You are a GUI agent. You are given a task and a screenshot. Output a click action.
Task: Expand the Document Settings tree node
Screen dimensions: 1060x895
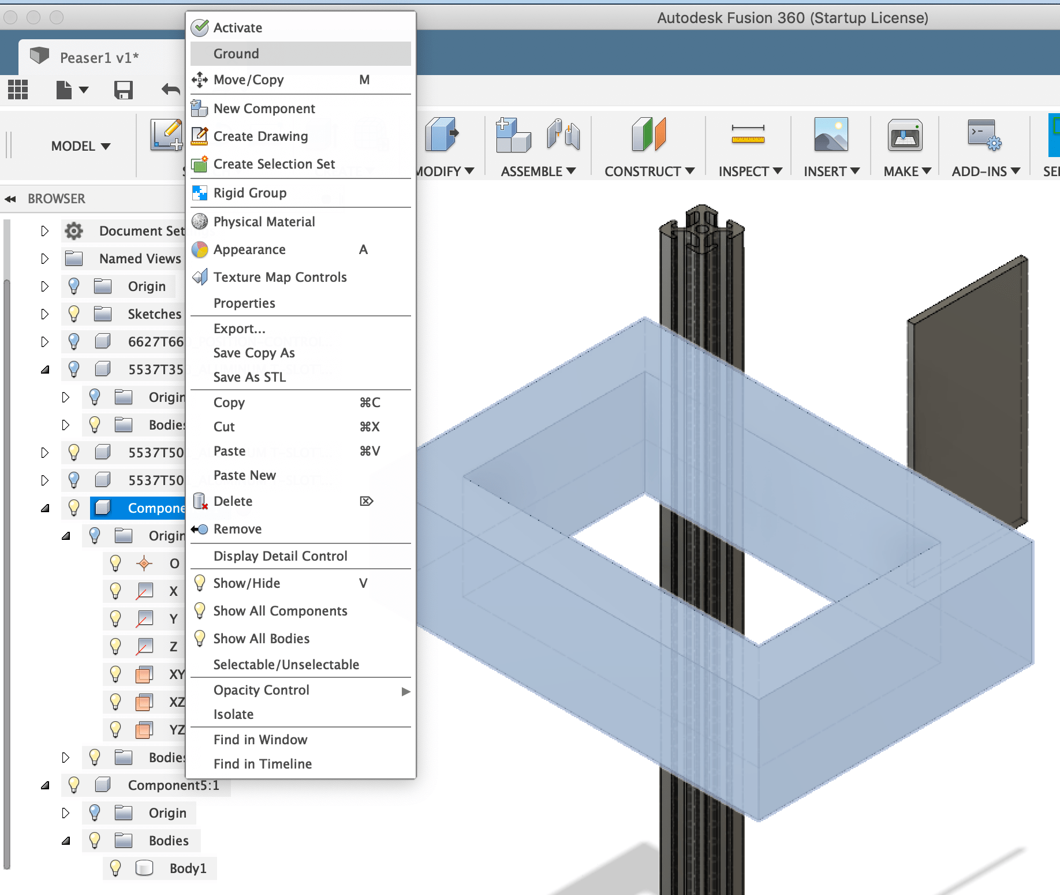coord(45,231)
